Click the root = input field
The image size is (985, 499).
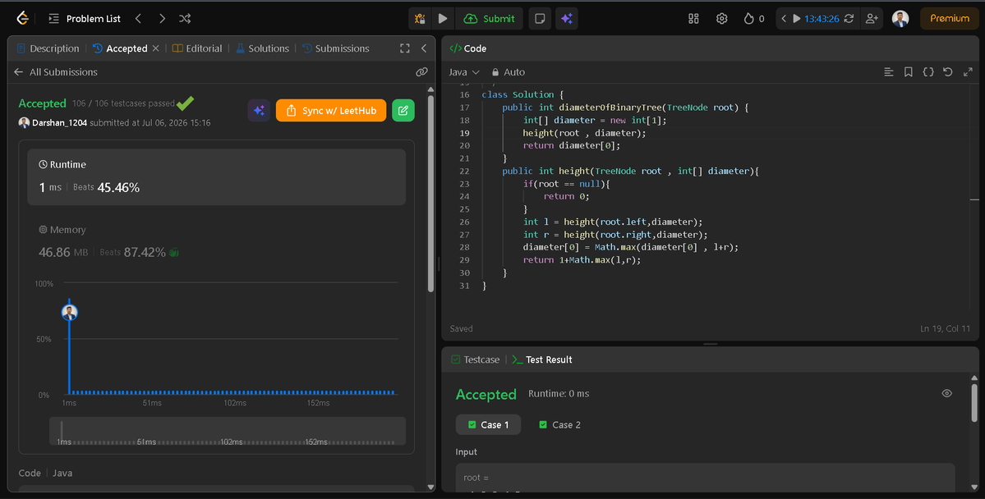pyautogui.click(x=705, y=478)
